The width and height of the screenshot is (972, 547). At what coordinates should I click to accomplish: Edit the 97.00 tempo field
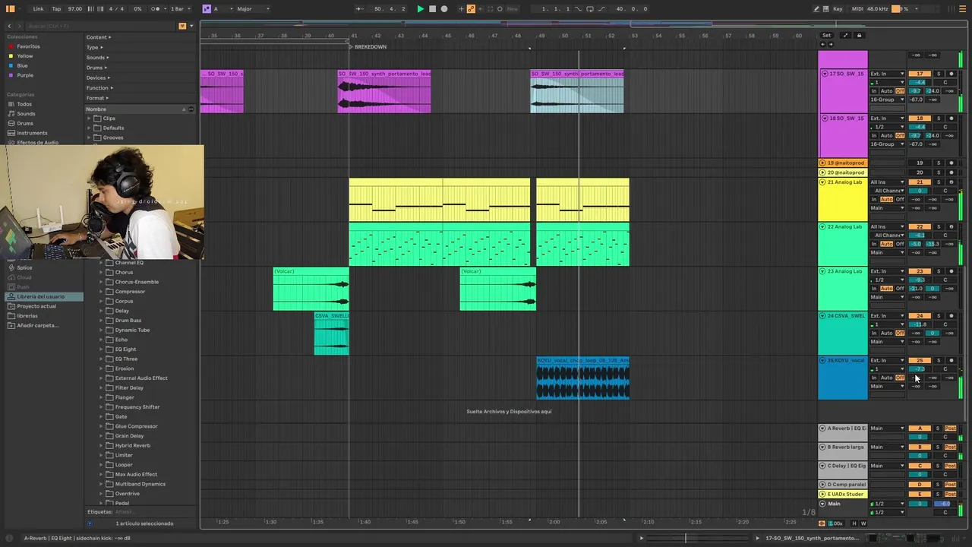74,9
